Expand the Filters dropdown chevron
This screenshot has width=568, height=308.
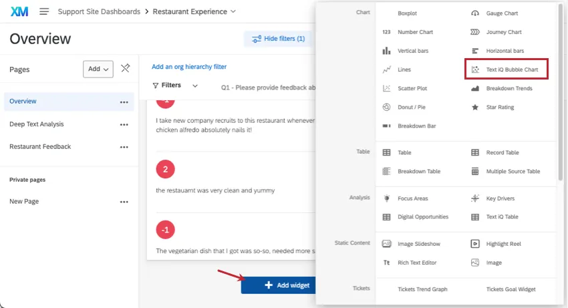pyautogui.click(x=195, y=86)
